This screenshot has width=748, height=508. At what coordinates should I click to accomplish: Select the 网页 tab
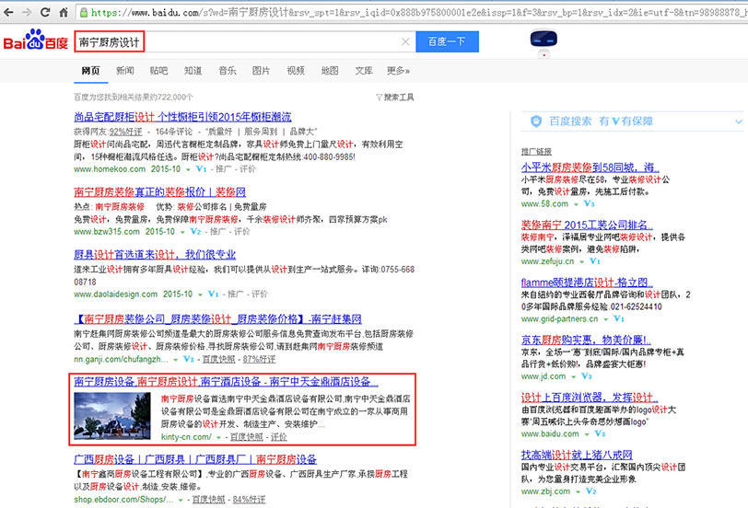pyautogui.click(x=90, y=71)
